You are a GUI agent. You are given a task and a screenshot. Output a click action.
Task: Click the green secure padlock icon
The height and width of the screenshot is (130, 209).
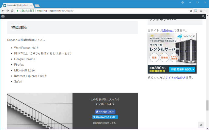click(x=17, y=11)
